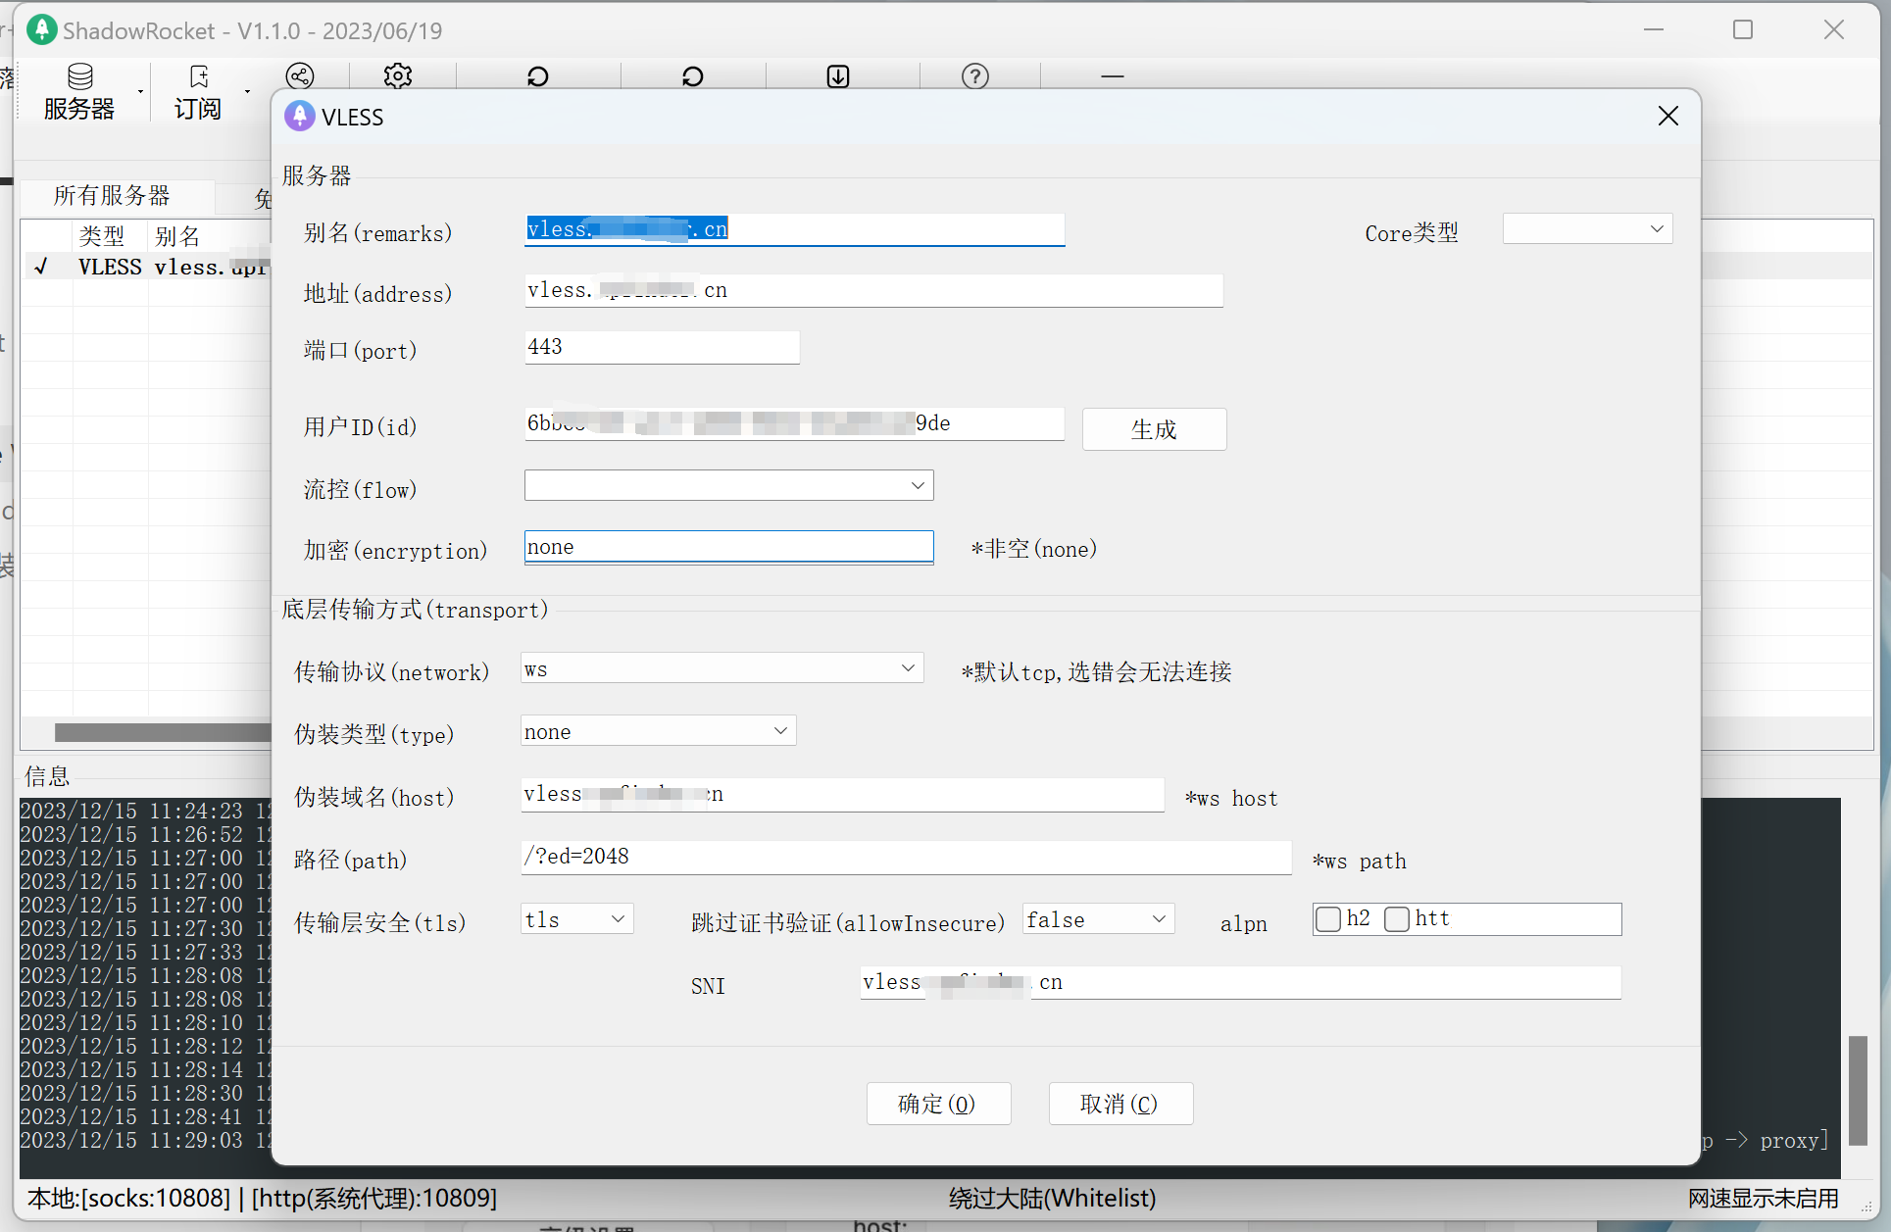Open the allowInsecure dropdown showing false
Viewport: 1891px width, 1232px height.
click(1099, 919)
